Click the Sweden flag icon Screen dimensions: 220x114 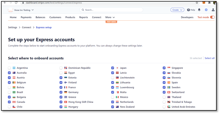169,87
